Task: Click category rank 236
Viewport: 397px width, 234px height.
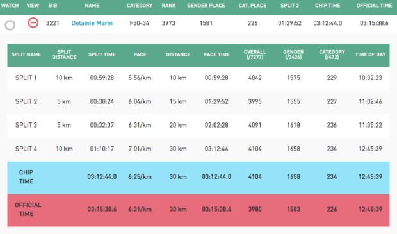Action: 332,125
